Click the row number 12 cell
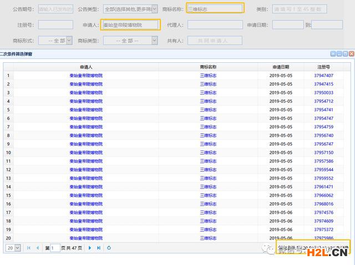 [8, 169]
